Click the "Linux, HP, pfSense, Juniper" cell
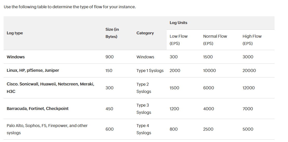The height and width of the screenshot is (142, 288). coord(33,70)
